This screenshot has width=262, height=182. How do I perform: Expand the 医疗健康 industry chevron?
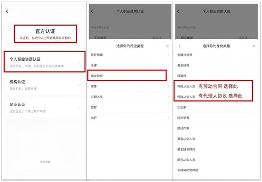point(168,55)
